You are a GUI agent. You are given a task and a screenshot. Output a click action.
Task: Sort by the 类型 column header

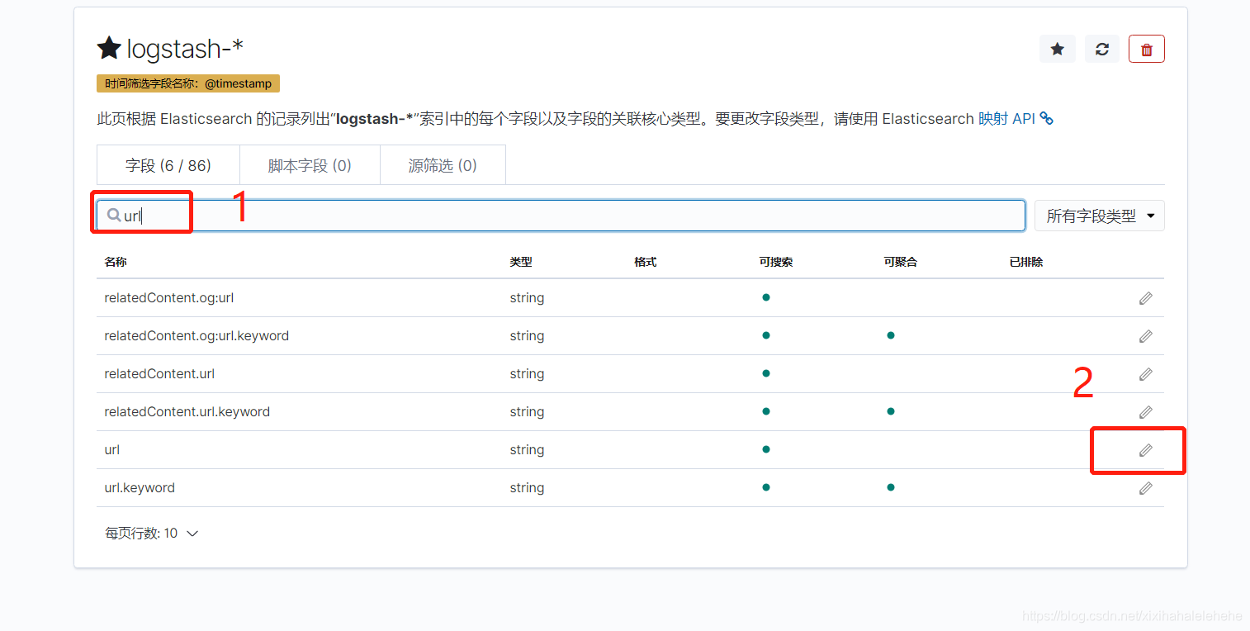tap(521, 262)
